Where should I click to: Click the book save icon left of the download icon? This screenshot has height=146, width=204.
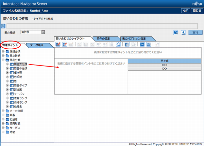[x=176, y=32]
